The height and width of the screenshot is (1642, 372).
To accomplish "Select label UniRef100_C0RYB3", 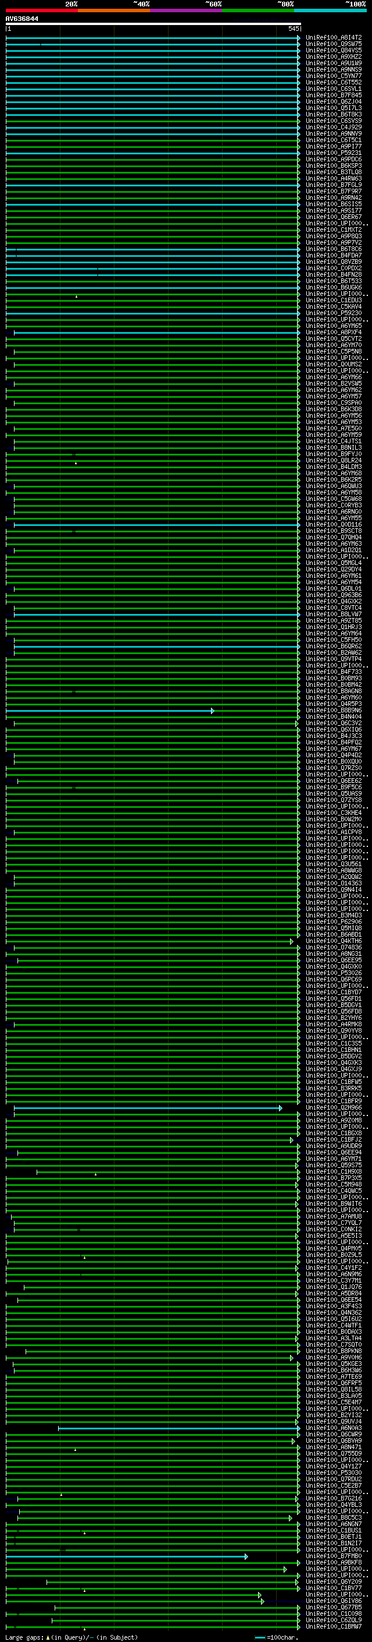I will [333, 506].
